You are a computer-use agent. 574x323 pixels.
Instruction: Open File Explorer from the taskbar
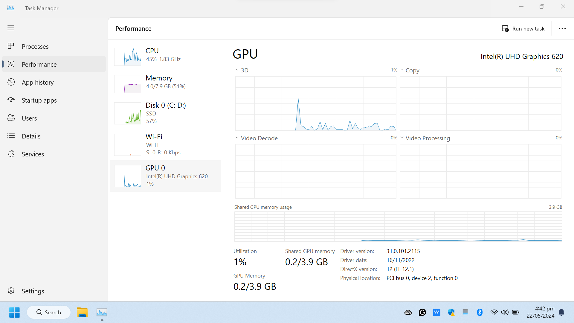click(x=82, y=312)
